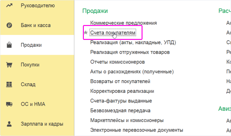Viewport: 231px width, 136px height.
Task: Open Маркетплейсы и комиссионеры
Action: [x=127, y=120]
